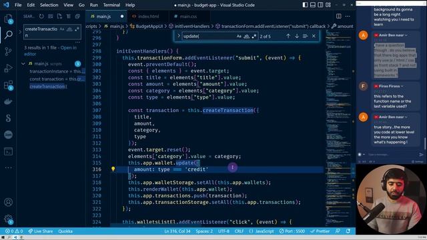Open new search editor from the Search panel

59,16
